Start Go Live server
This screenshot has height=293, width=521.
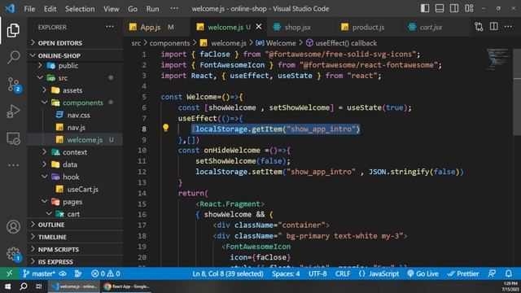(x=423, y=273)
